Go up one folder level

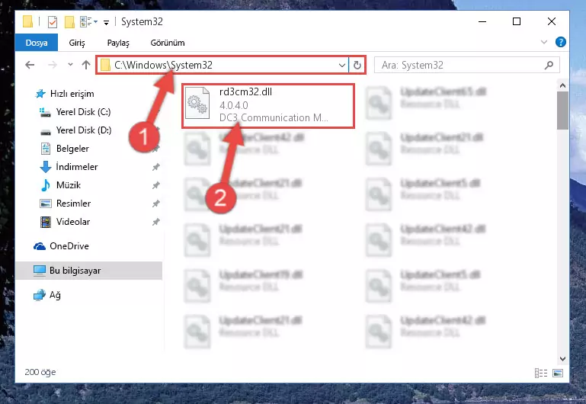pos(86,65)
